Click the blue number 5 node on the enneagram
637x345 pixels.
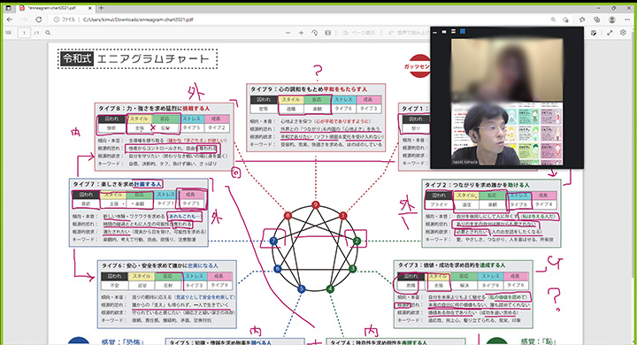click(x=301, y=289)
